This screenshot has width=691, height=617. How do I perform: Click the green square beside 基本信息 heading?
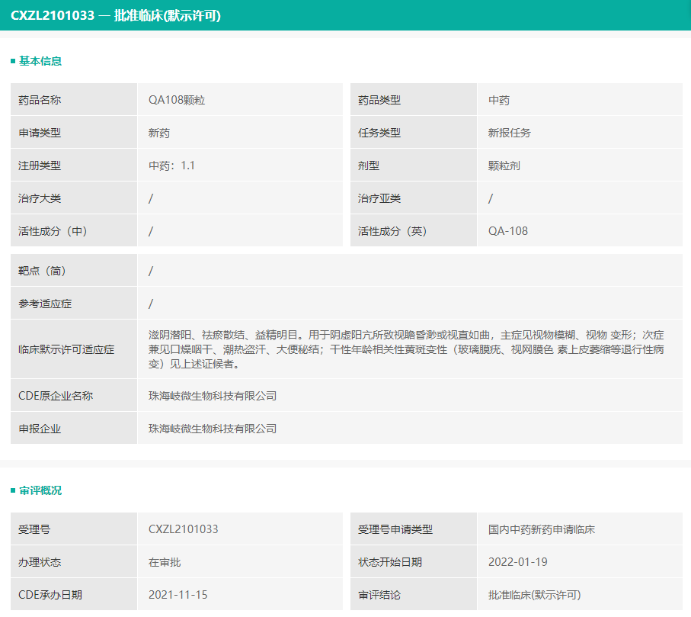click(13, 62)
